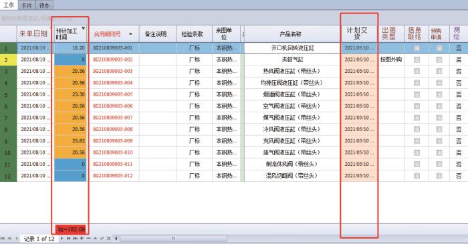
Task: Tick 信息联络 checkbox for 充风阀液压缸 row
Action: pos(417,141)
